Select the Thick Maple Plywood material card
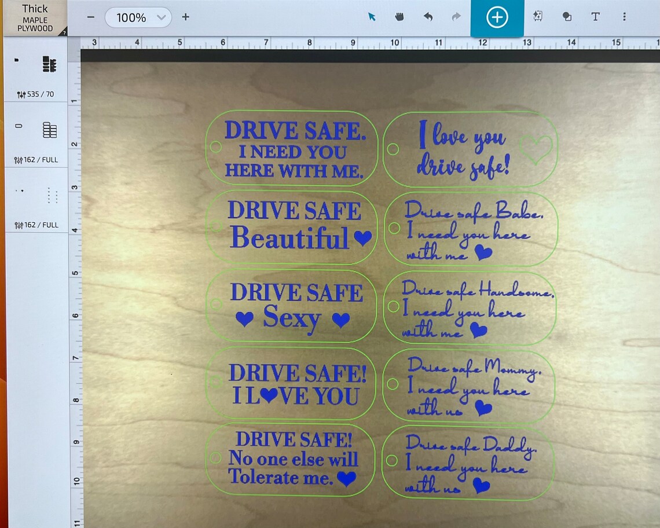Image resolution: width=660 pixels, height=528 pixels. (x=34, y=17)
